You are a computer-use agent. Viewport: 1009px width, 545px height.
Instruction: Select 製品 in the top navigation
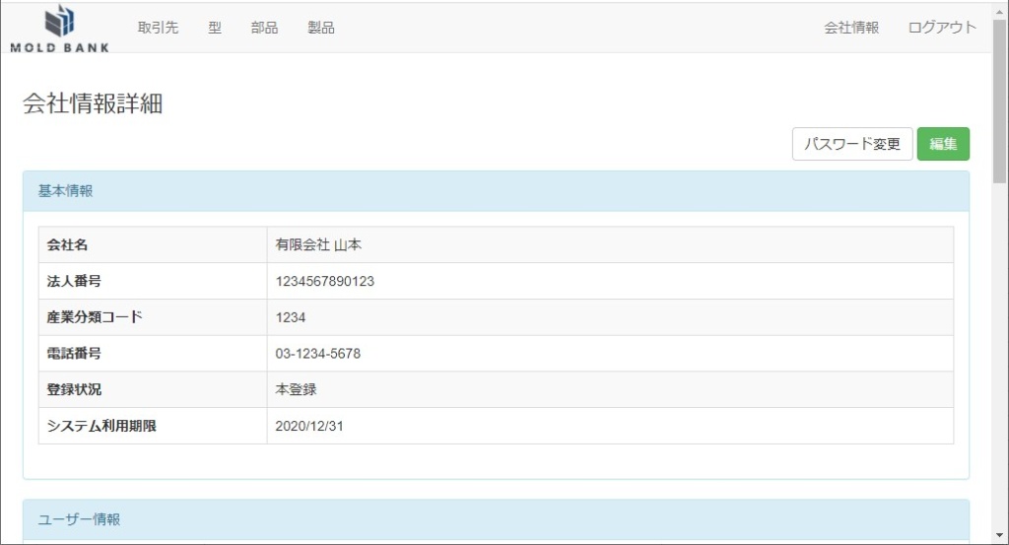coord(321,28)
